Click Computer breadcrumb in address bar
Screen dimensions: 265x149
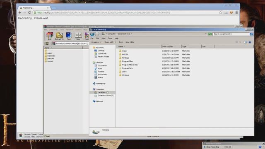pyautogui.click(x=111, y=34)
